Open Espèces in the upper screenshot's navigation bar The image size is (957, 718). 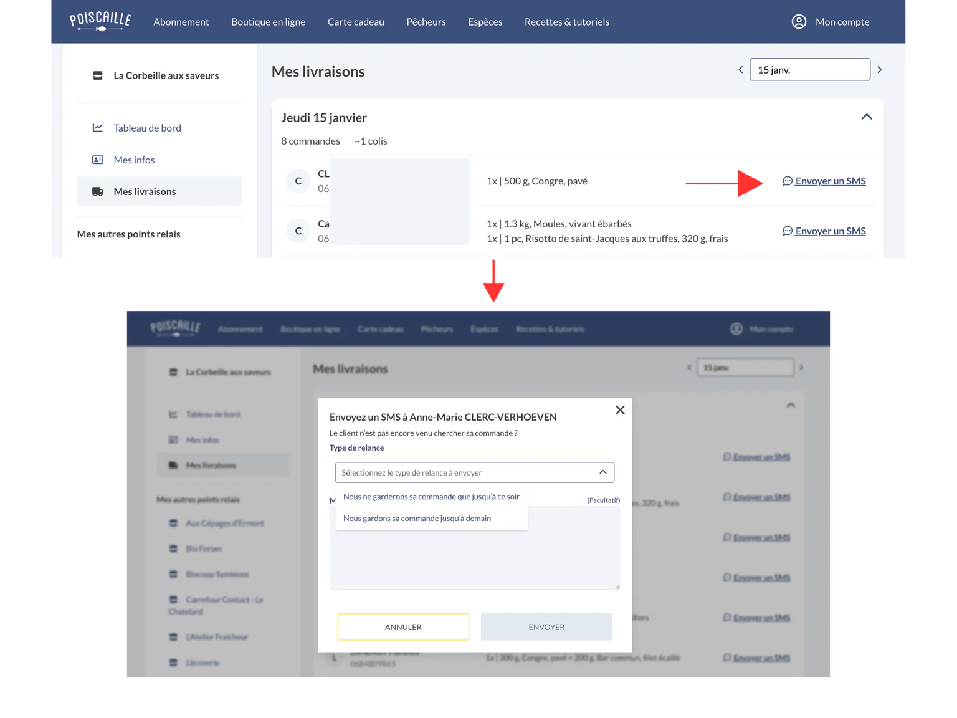coord(485,22)
